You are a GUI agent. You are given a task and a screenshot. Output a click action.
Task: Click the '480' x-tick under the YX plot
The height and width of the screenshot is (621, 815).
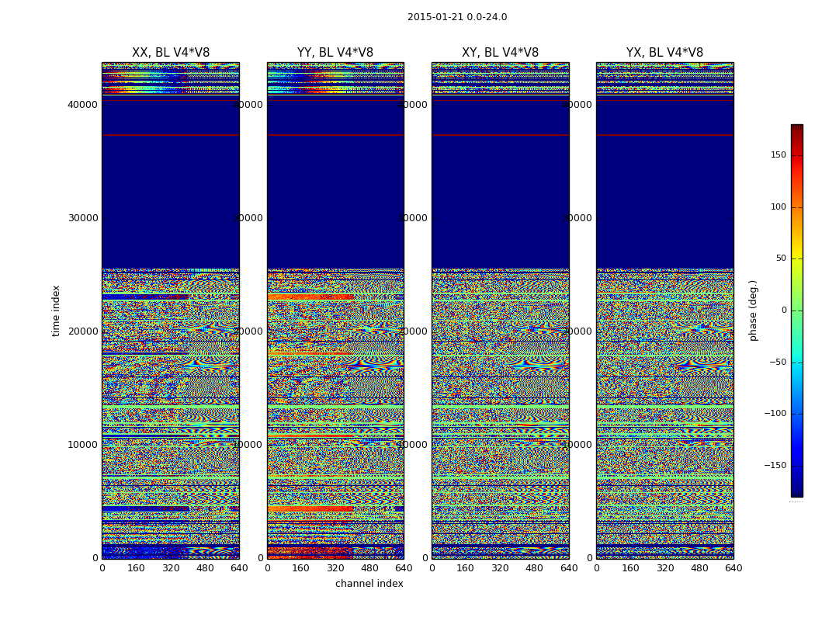(699, 568)
